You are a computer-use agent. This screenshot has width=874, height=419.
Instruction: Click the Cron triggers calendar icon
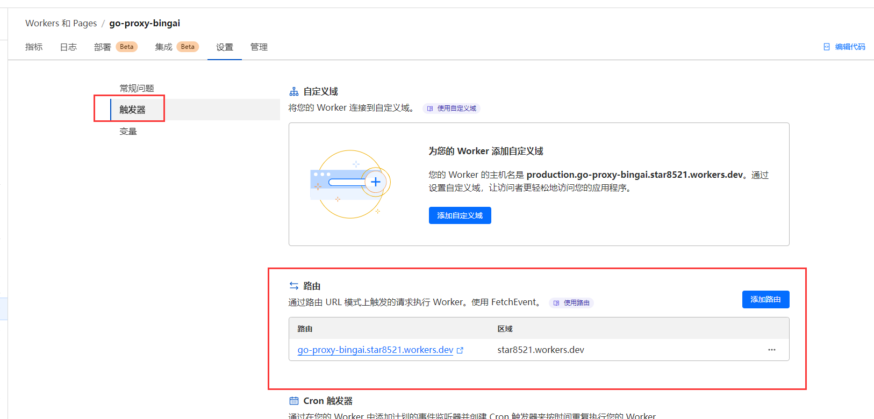(293, 401)
